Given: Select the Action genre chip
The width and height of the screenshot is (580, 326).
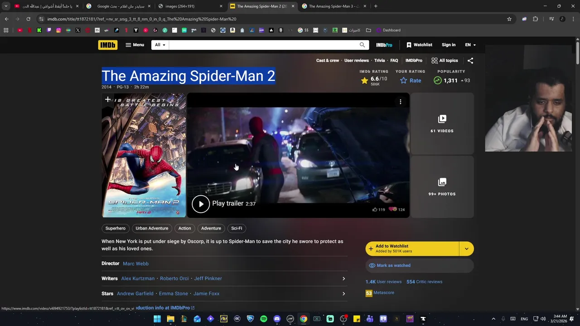Looking at the screenshot, I should click(x=184, y=228).
